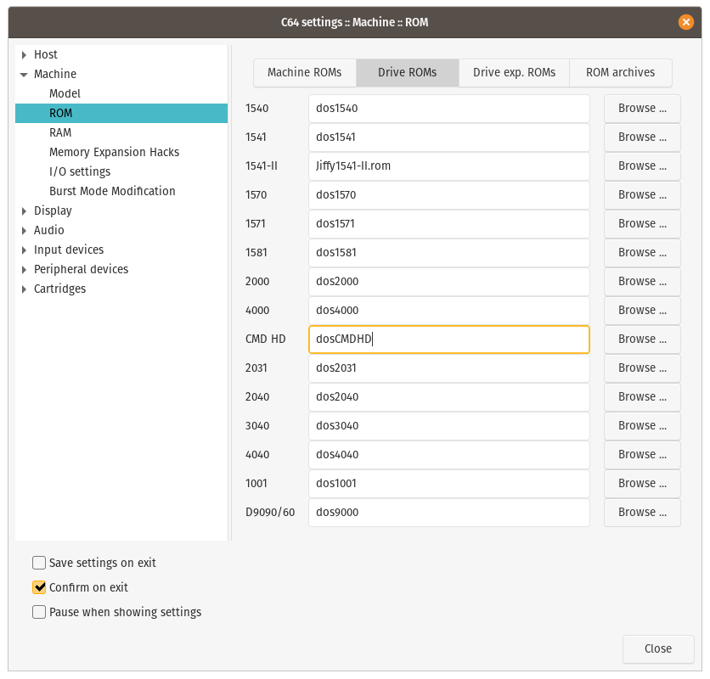This screenshot has height=679, width=710.
Task: Expand the Cartridges tree node
Action: point(24,289)
